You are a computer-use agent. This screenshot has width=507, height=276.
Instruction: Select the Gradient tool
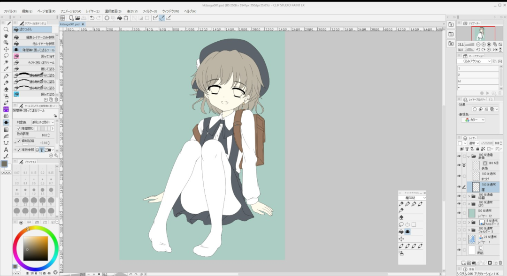6,129
